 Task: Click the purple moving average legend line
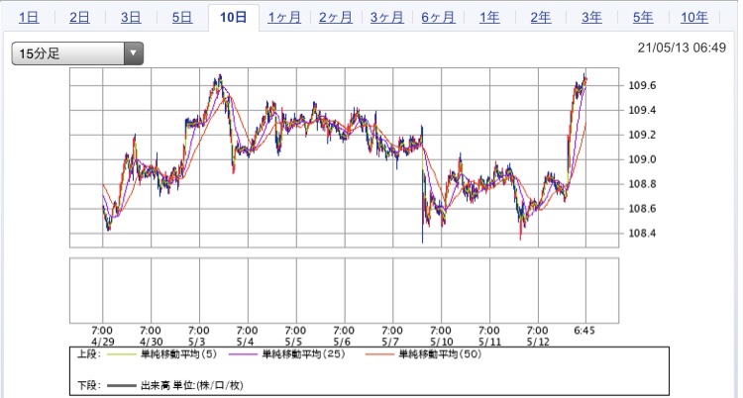point(243,354)
